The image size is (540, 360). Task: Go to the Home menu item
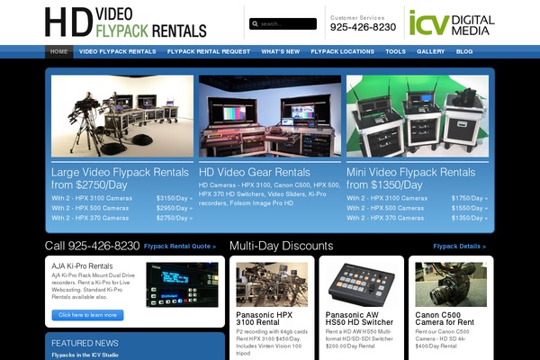click(x=58, y=51)
